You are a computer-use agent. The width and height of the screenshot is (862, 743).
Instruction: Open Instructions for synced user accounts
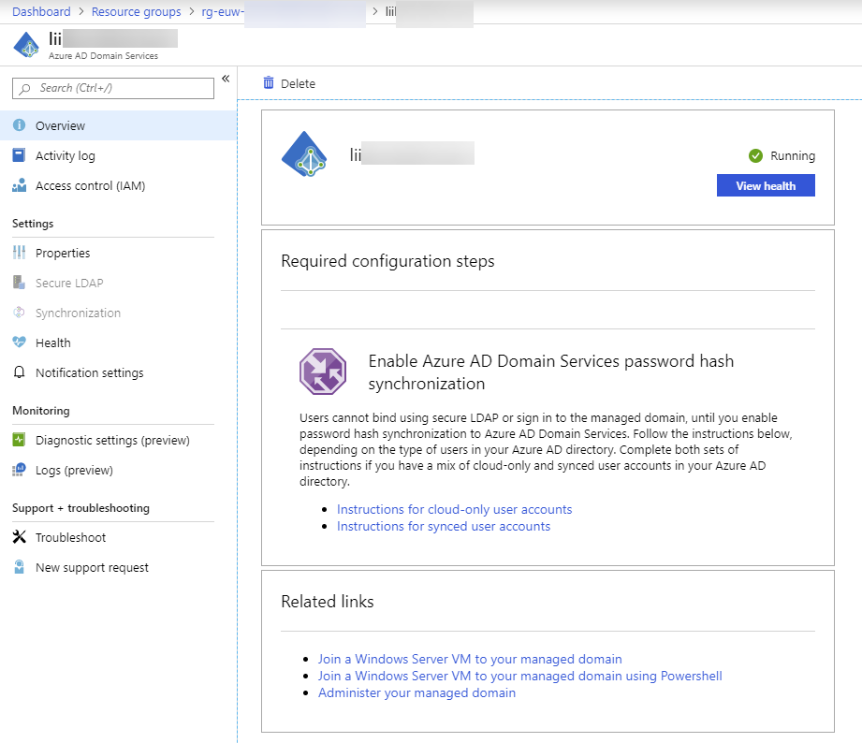coord(444,527)
